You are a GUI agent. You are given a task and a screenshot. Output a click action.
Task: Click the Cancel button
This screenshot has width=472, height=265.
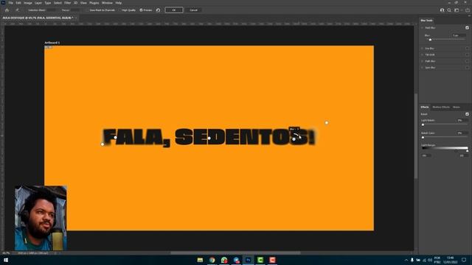click(x=193, y=10)
